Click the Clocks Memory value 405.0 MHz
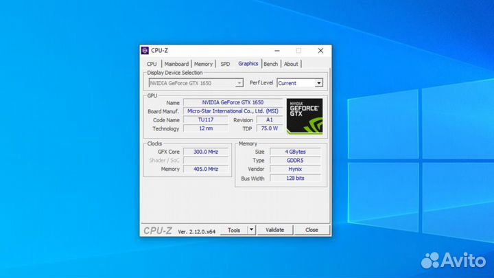This screenshot has width=494, height=278. point(206,170)
